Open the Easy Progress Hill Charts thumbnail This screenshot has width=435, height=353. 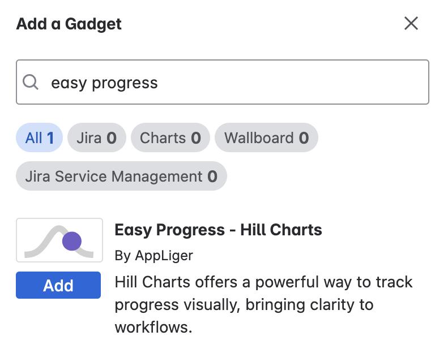coord(59,240)
